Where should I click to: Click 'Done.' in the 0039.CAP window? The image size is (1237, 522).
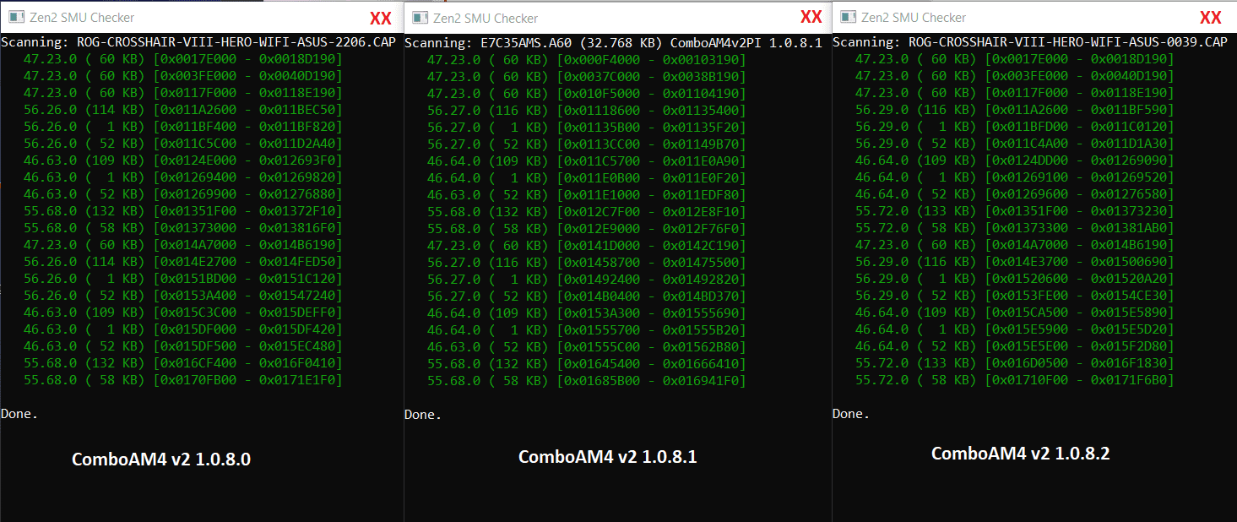pyautogui.click(x=851, y=414)
